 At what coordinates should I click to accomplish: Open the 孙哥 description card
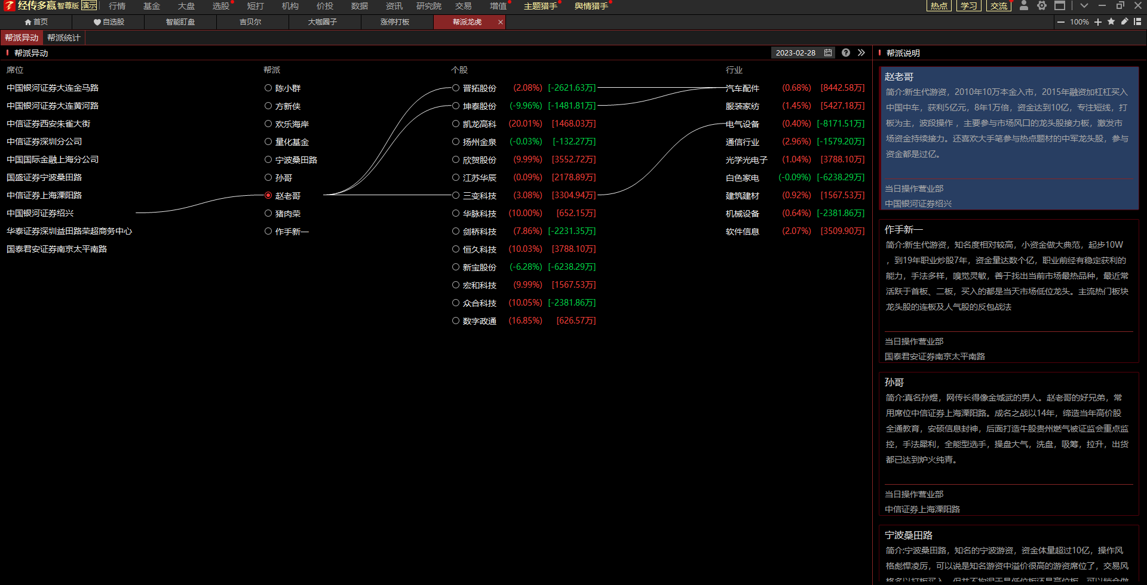[x=1009, y=444]
